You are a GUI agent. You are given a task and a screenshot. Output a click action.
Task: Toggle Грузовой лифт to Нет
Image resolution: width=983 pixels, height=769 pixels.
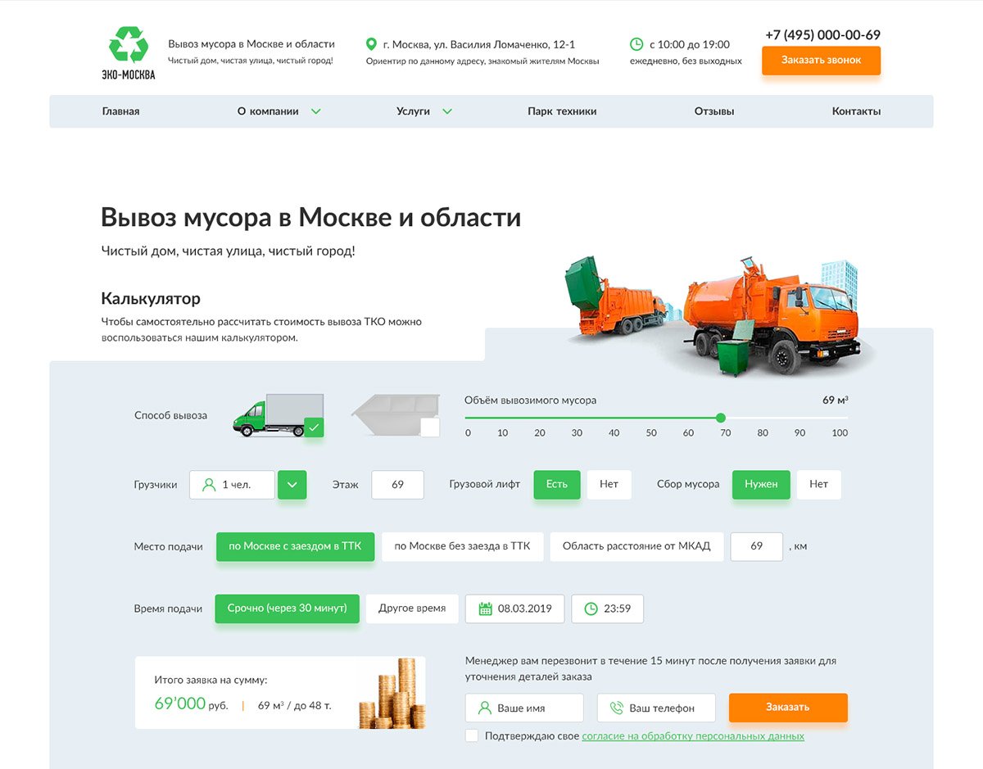[x=609, y=484]
